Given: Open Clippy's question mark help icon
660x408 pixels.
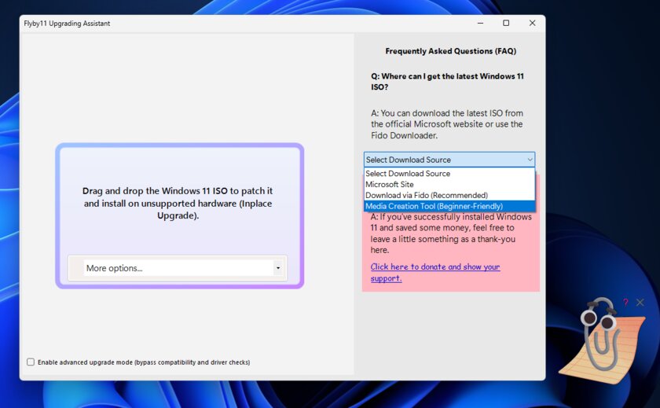Looking at the screenshot, I should (x=625, y=303).
